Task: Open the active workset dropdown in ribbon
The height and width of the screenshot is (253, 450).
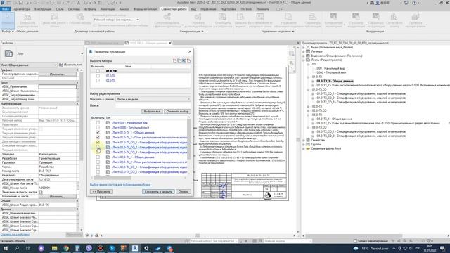Action: point(116,20)
